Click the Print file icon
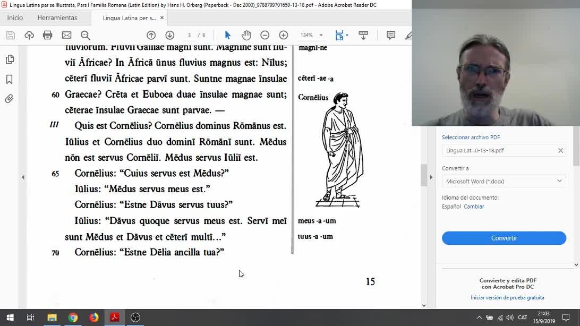580x326 pixels. coord(48,35)
